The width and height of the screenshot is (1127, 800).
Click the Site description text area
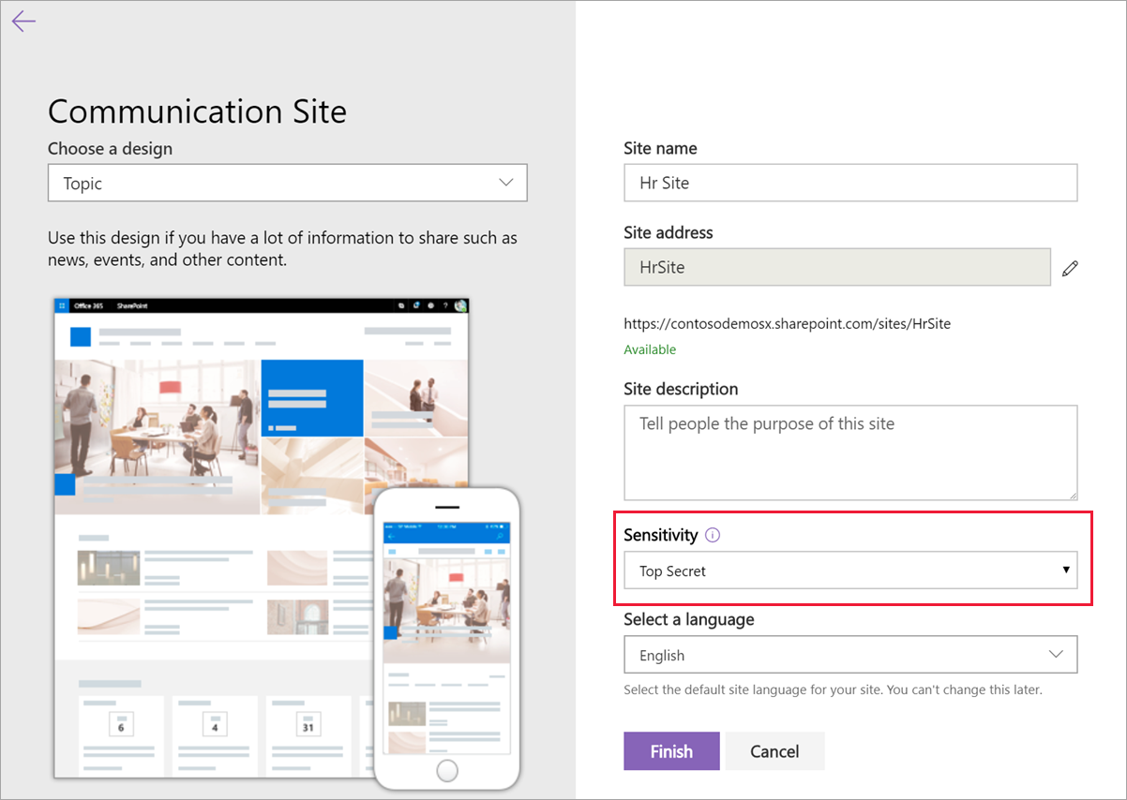(x=850, y=452)
